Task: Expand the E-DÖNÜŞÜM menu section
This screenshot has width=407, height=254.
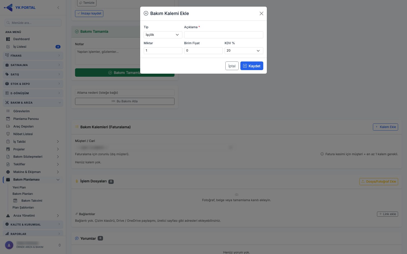Action: click(x=33, y=93)
